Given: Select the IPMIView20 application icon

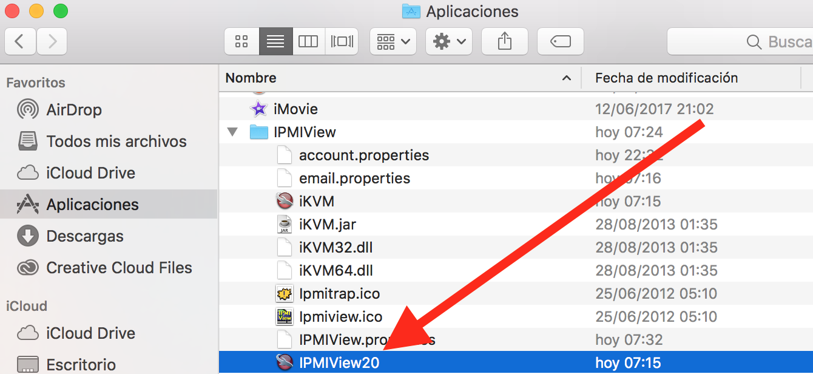Looking at the screenshot, I should [285, 363].
